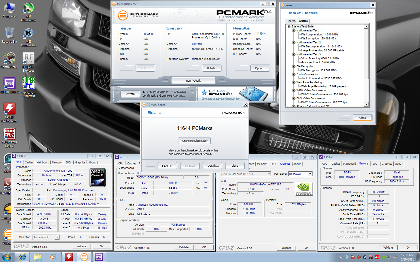Open the Action Center flag tray icon

point(352,257)
